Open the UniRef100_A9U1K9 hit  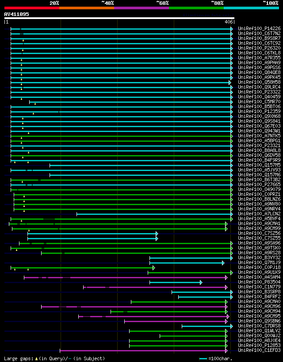click(x=259, y=272)
